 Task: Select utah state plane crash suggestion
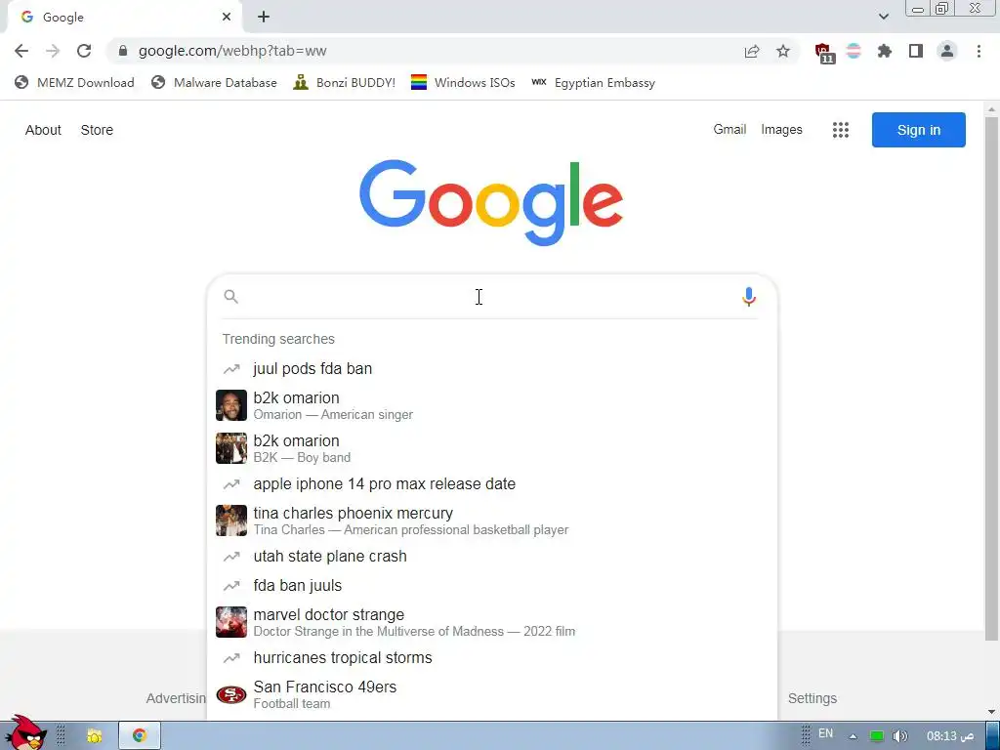click(x=492, y=556)
